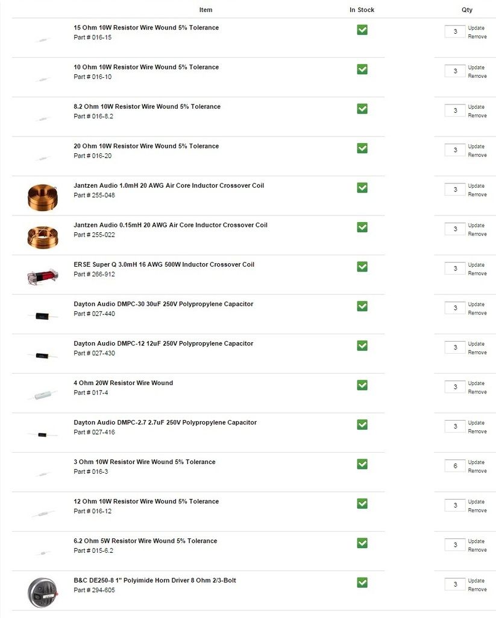Viewport: 496px width, 618px height.
Task: Select quantity field for 3 Ohm 10W resistor
Action: 455,466
